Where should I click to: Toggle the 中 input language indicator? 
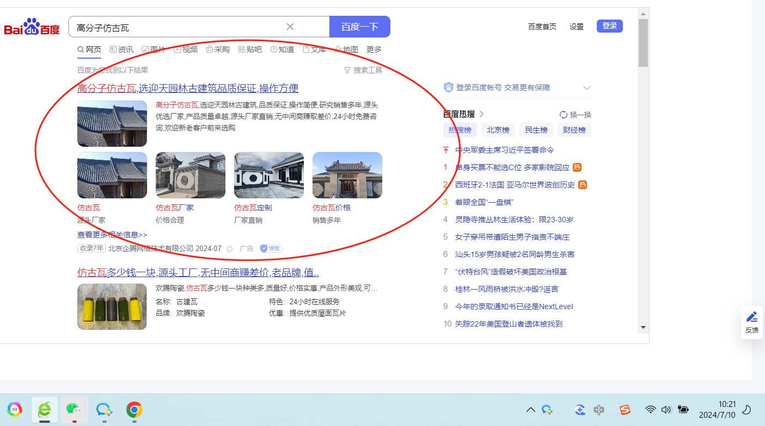coord(599,410)
